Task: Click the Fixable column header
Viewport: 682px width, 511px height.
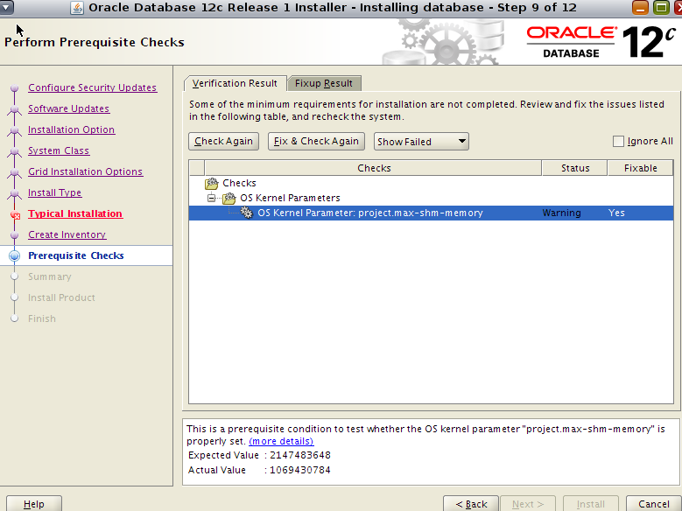Action: point(640,168)
